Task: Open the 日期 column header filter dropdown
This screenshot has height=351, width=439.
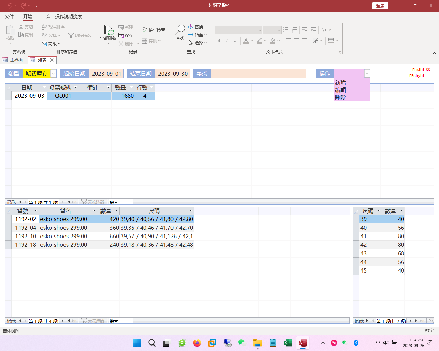Action: [44, 87]
